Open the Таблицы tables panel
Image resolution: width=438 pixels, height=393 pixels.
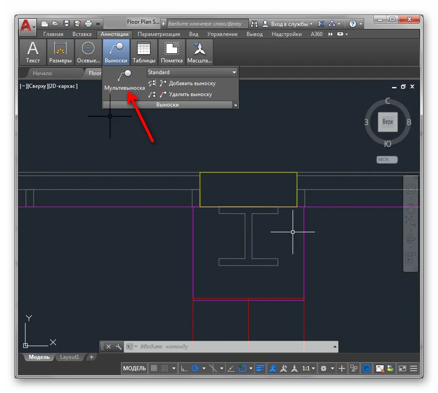(144, 52)
